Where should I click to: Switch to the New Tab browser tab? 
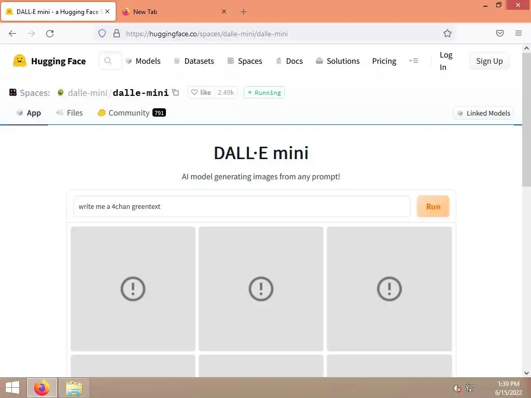[x=174, y=12]
